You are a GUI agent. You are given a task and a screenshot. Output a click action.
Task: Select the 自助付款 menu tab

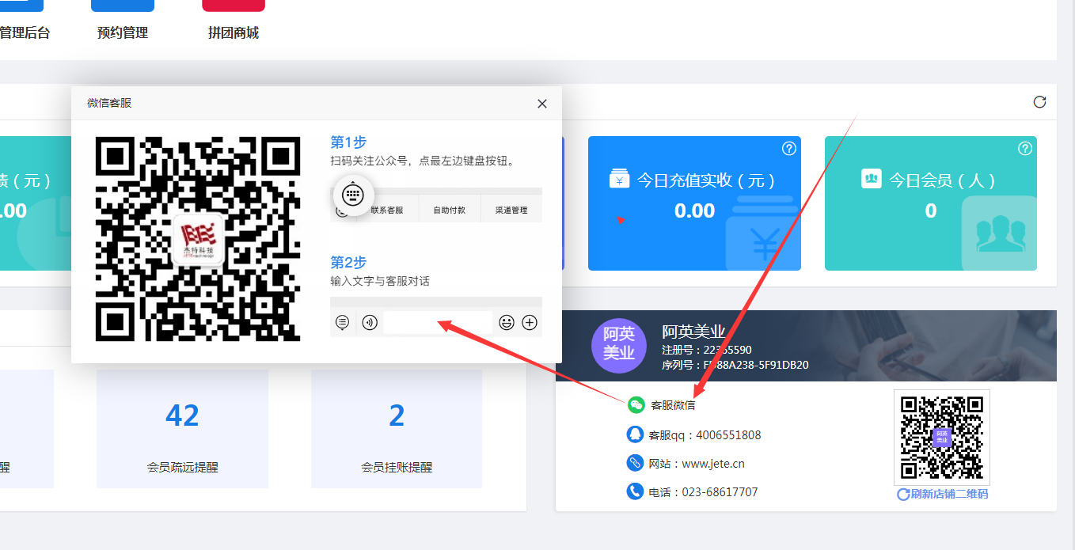pos(450,211)
